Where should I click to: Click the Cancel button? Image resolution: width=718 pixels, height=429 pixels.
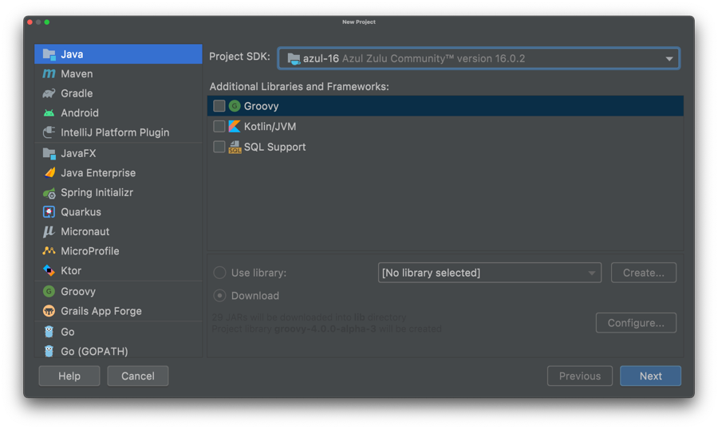(138, 376)
